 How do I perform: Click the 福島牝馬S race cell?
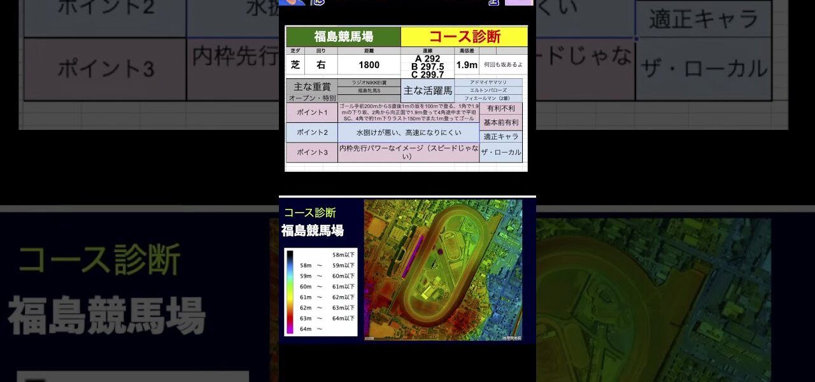[x=369, y=91]
